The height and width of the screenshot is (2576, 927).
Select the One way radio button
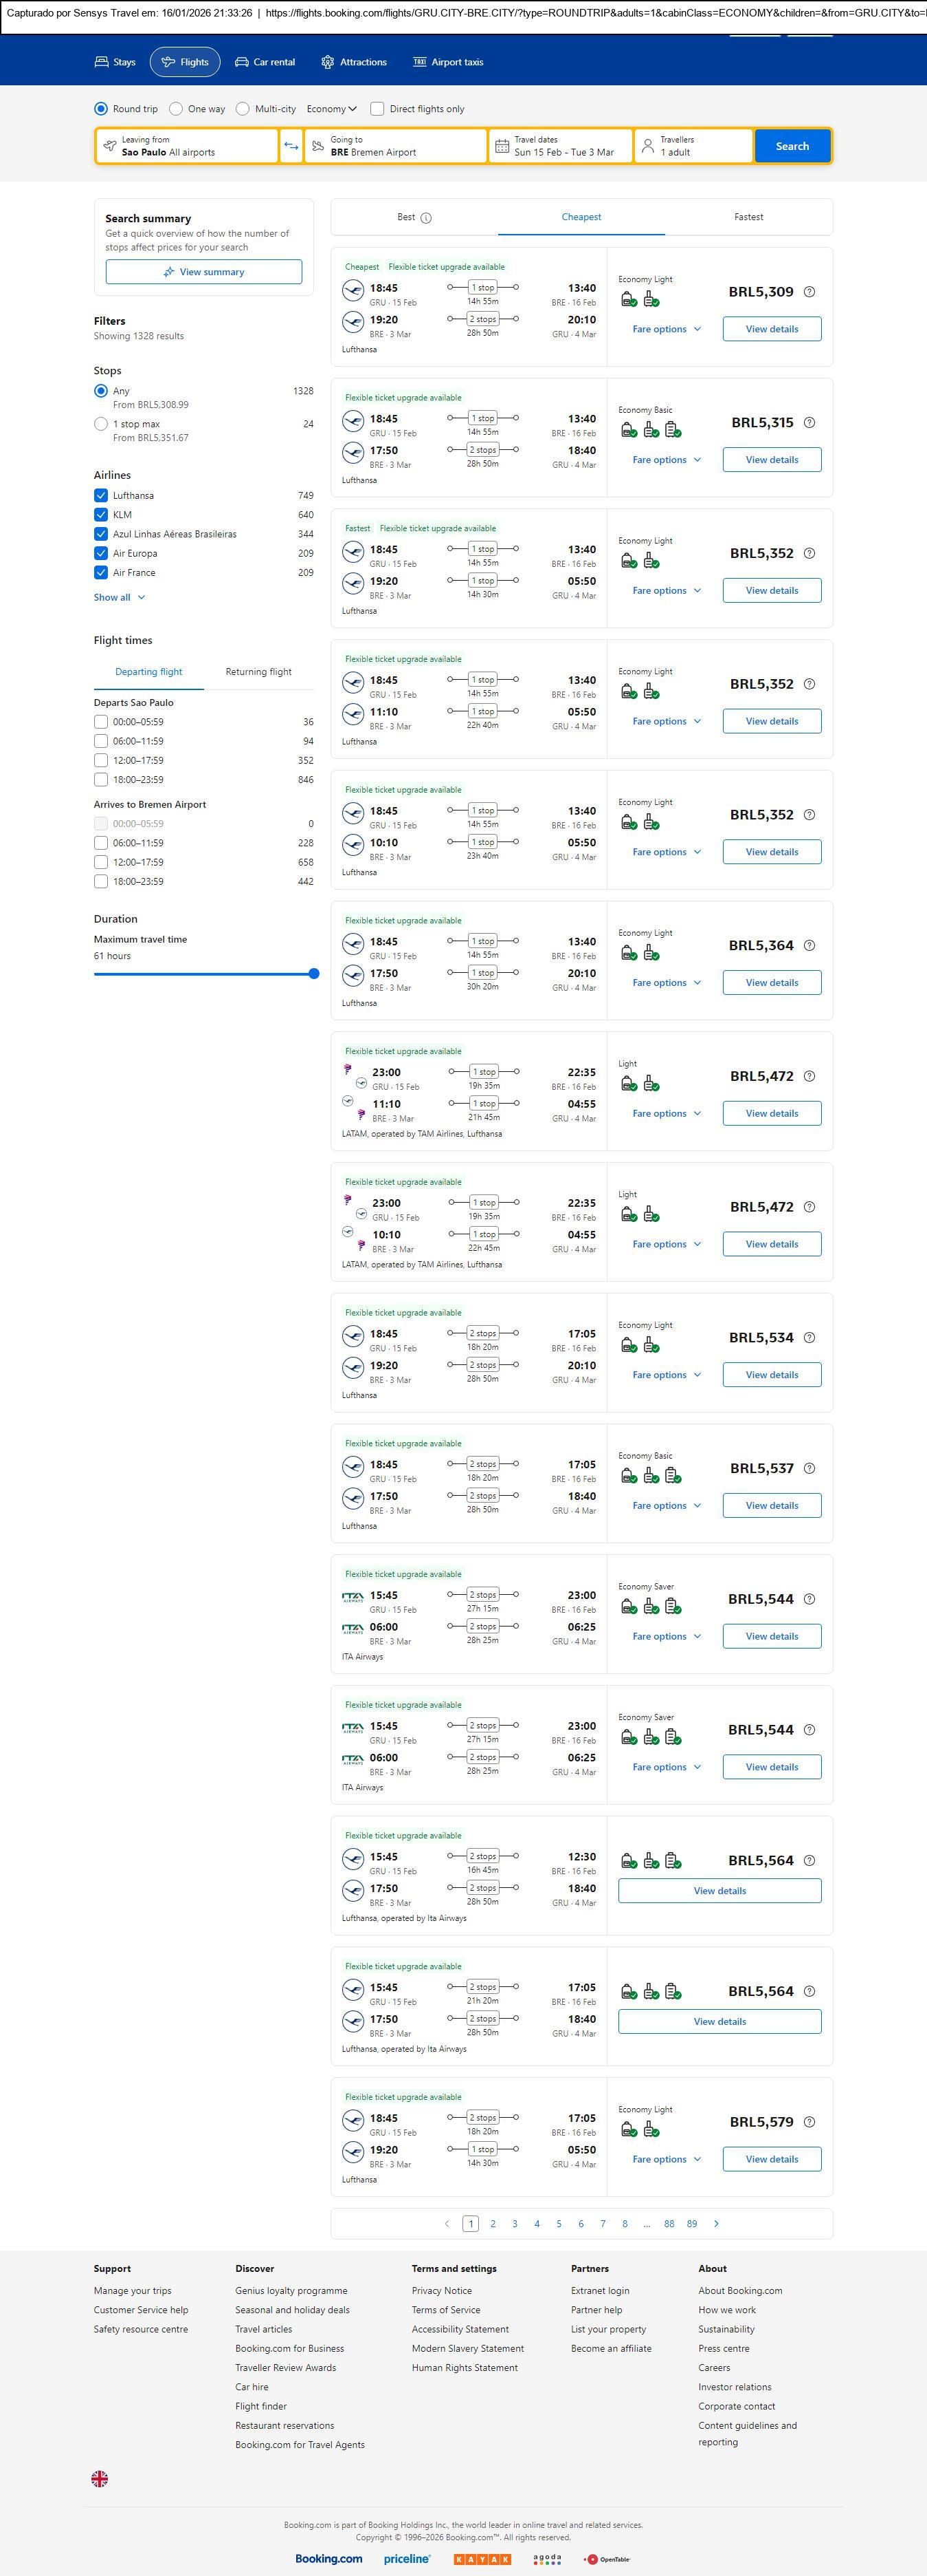[176, 109]
